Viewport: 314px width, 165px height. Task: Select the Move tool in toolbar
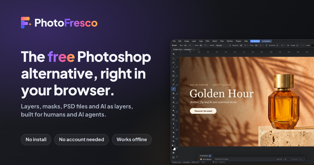click(173, 54)
